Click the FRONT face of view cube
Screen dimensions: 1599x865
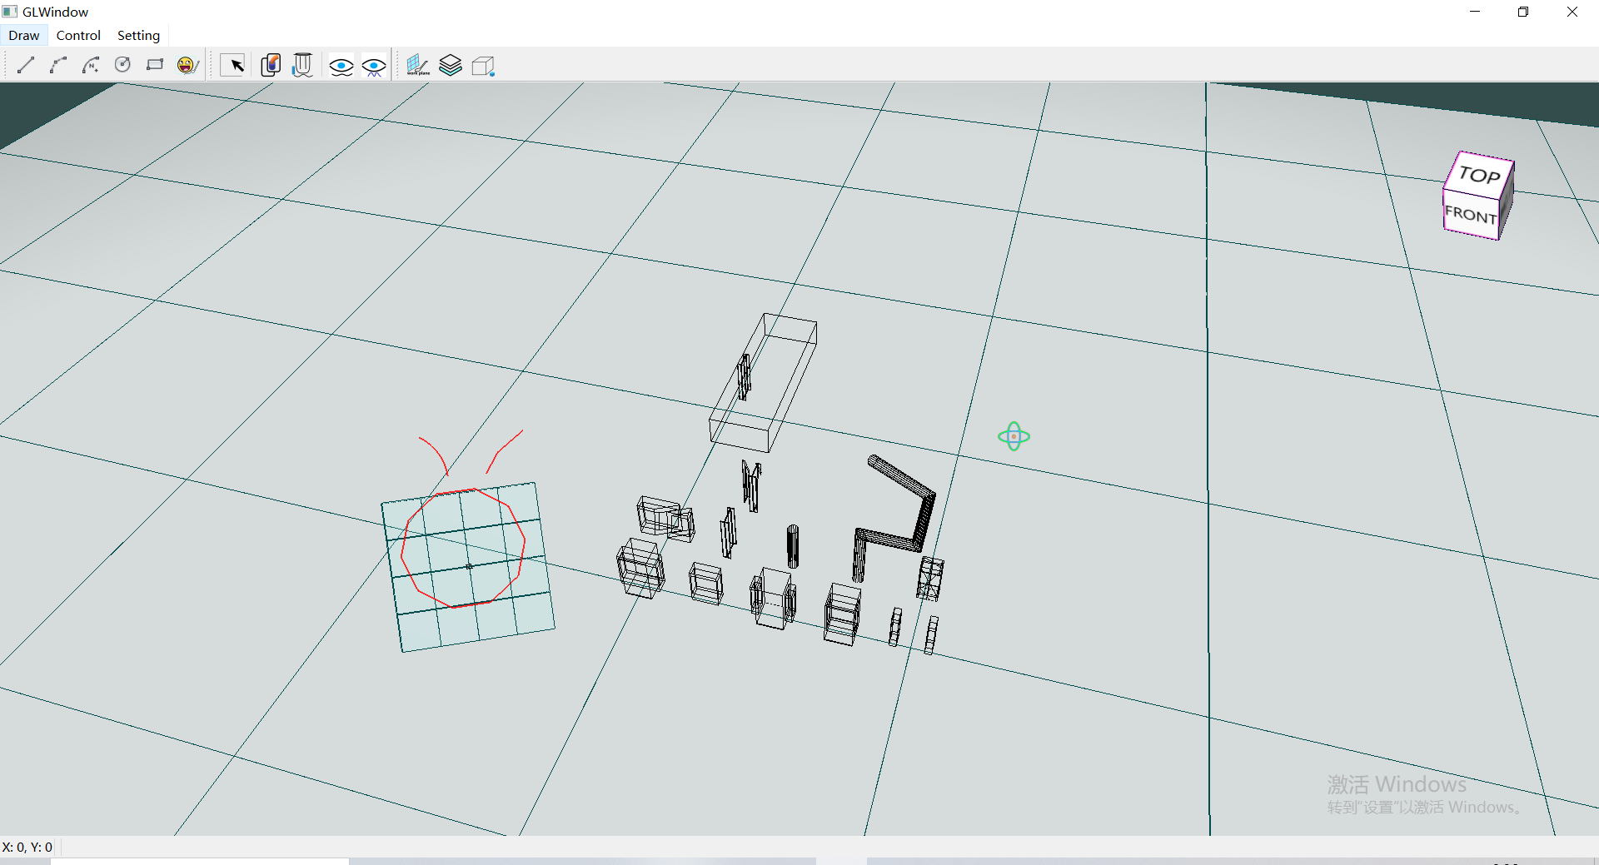point(1471,215)
